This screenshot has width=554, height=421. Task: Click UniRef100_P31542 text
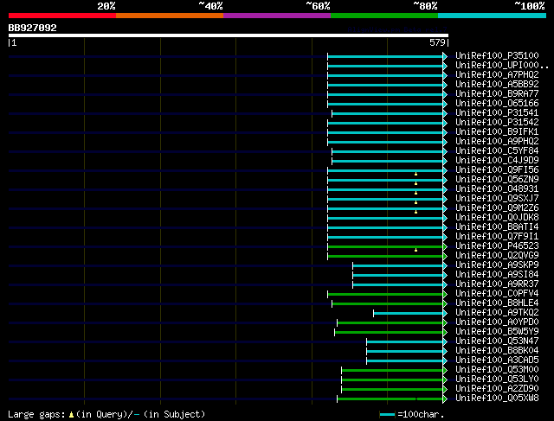[x=497, y=123]
